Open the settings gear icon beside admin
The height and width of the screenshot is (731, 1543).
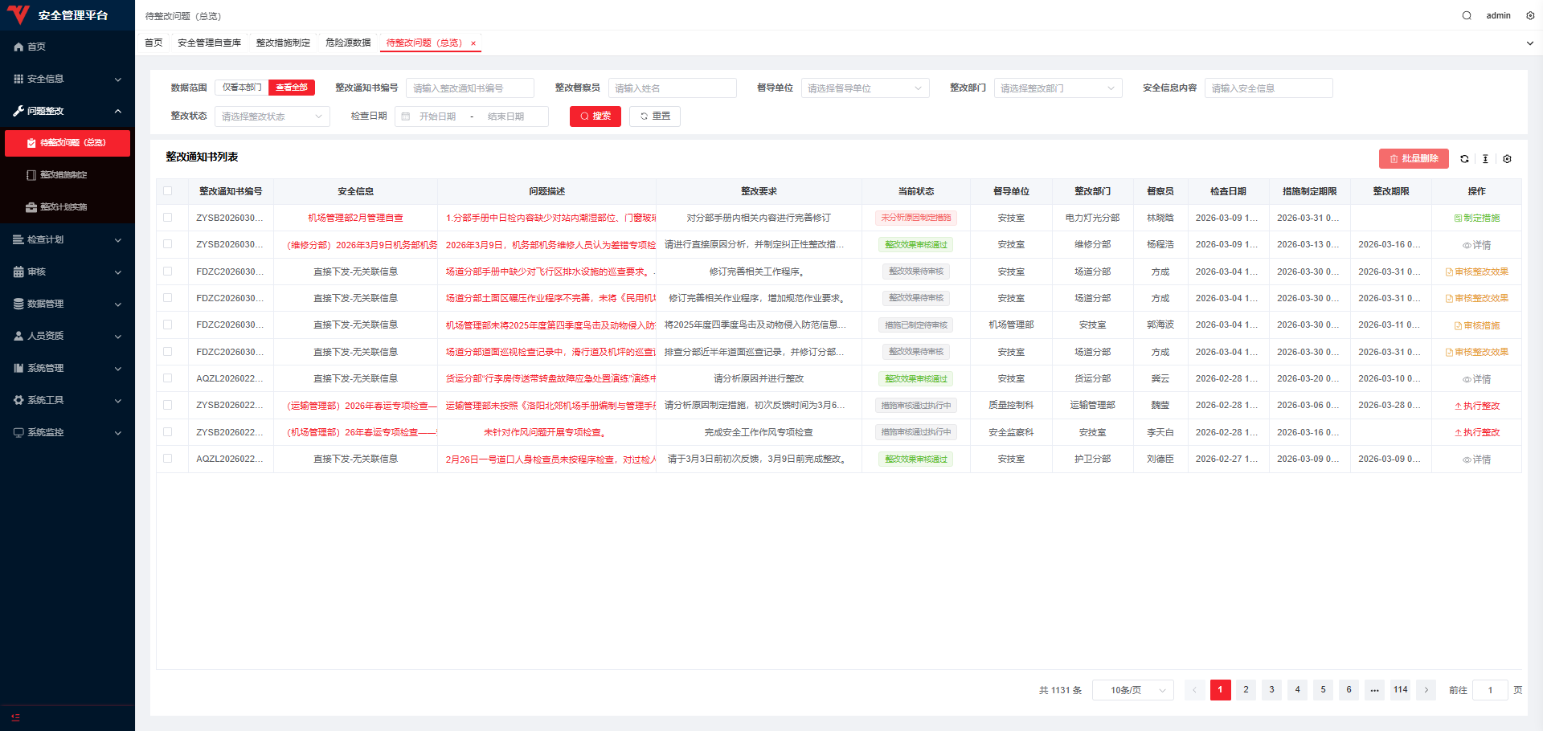1530,15
